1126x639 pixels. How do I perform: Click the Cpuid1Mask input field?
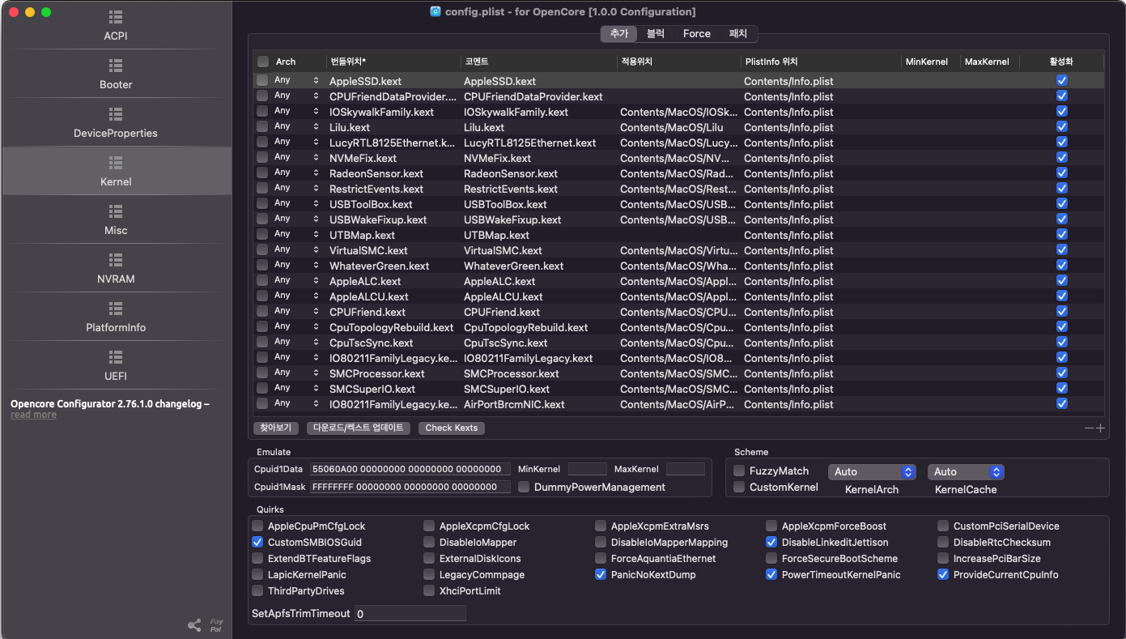pyautogui.click(x=410, y=487)
